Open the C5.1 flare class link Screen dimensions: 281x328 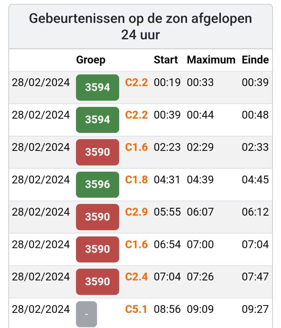[x=136, y=309]
